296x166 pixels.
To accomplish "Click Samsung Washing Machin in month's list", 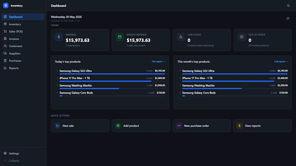I will [x=198, y=86].
